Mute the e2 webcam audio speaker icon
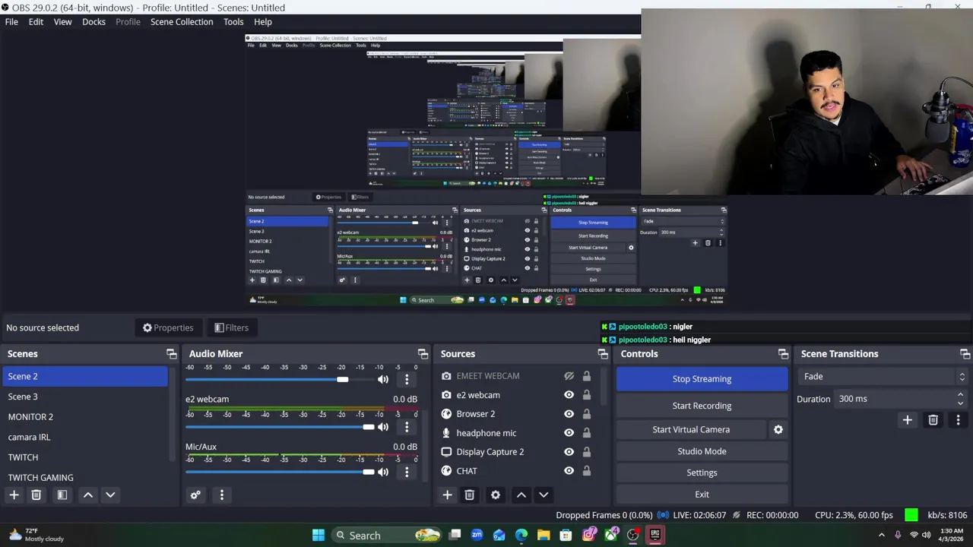 click(x=383, y=427)
